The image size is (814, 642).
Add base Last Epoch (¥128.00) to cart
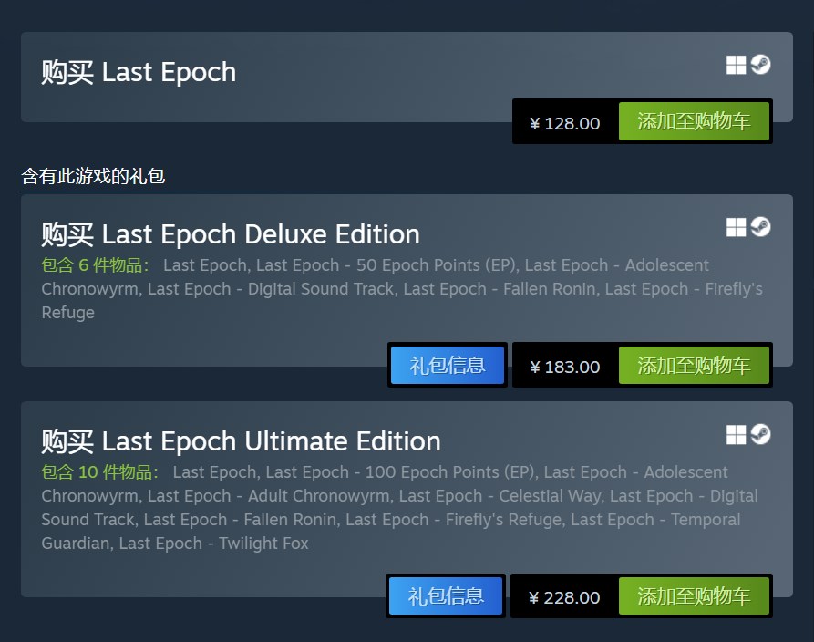click(694, 122)
